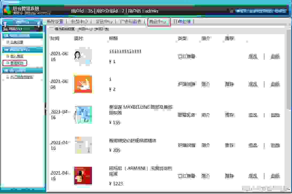Click the price ¥ 159
Image resolution: width=292 pixels, height=194 pixels.
point(115,122)
